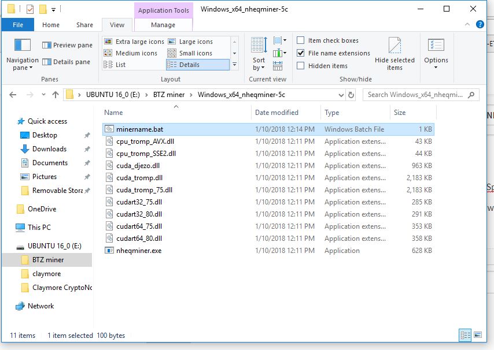Refresh the current folder view

[x=351, y=95]
